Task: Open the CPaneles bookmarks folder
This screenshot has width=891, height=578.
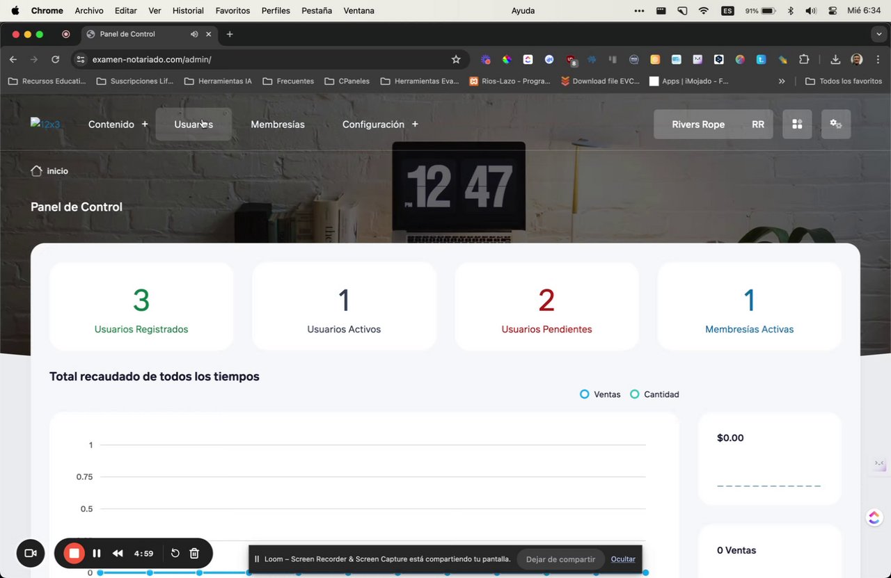Action: coord(347,81)
